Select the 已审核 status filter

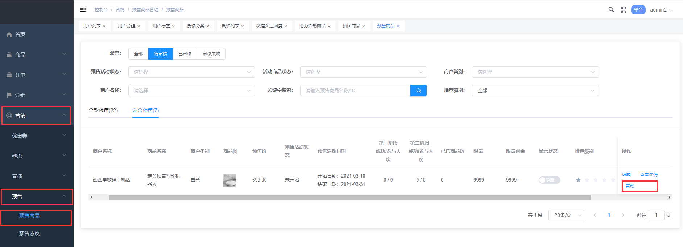(185, 54)
